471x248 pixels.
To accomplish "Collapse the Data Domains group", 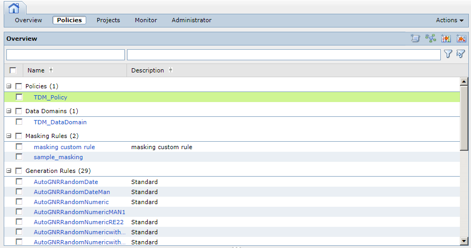I will point(9,111).
